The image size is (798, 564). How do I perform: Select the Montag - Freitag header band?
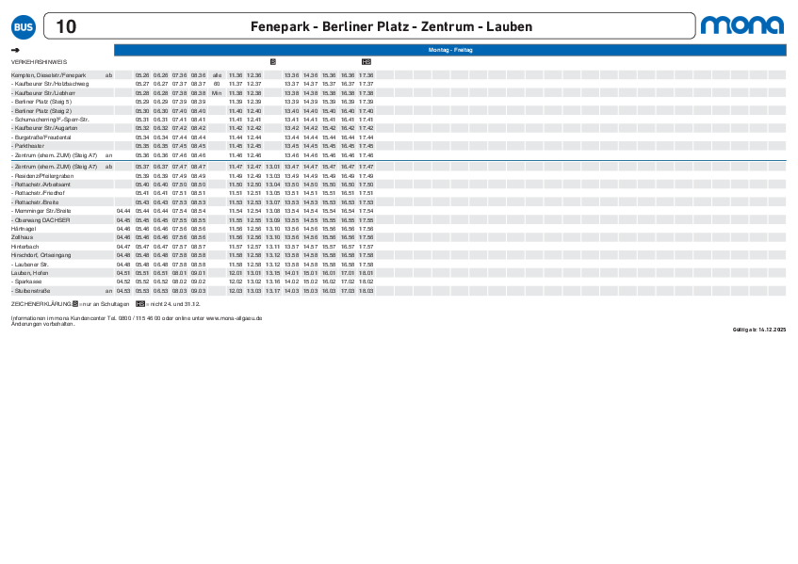(449, 49)
